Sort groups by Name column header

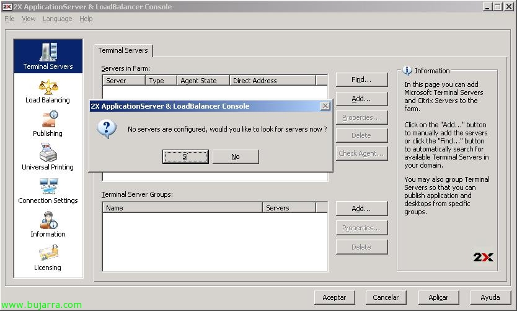click(183, 208)
